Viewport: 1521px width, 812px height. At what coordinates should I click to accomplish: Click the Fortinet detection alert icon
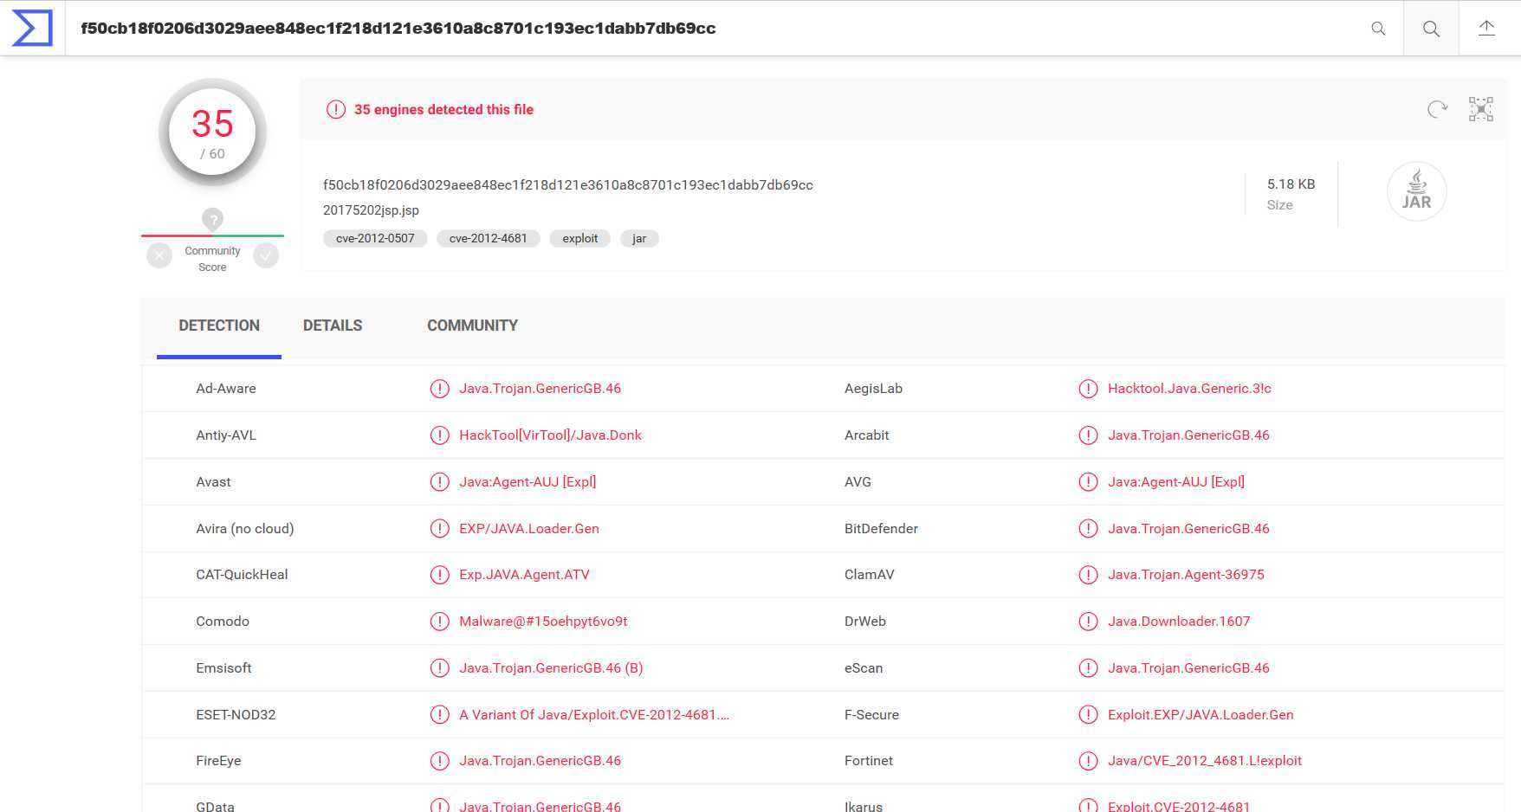1088,761
